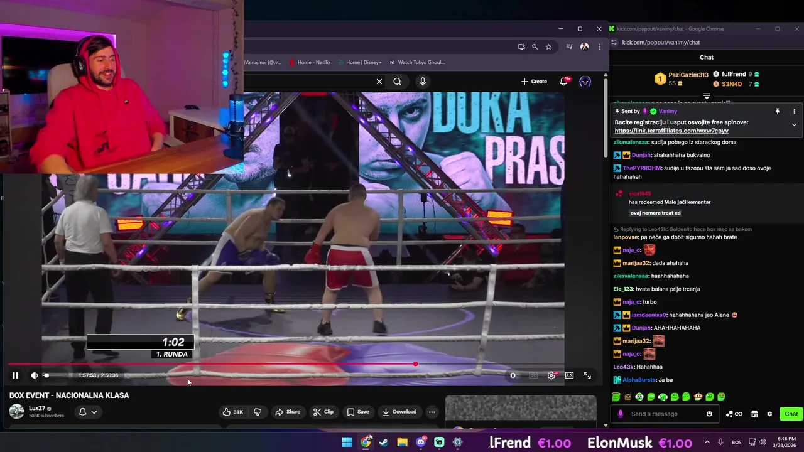Viewport: 804px width, 452px height.
Task: Adjust the YouTube volume slider
Action: 57,375
